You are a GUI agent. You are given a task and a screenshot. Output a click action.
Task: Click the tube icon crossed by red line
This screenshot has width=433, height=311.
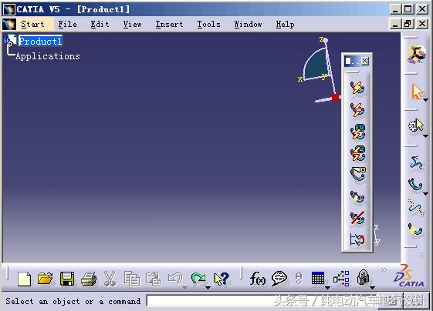(357, 218)
